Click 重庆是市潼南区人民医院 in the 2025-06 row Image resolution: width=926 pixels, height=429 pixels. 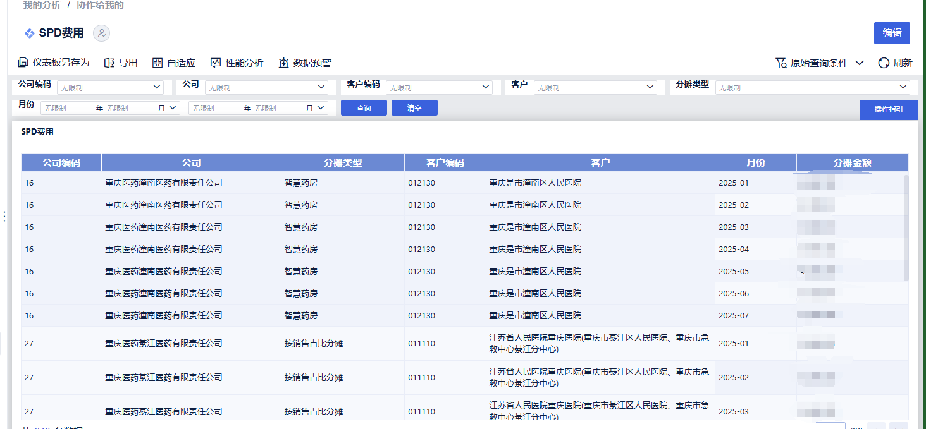coord(535,294)
